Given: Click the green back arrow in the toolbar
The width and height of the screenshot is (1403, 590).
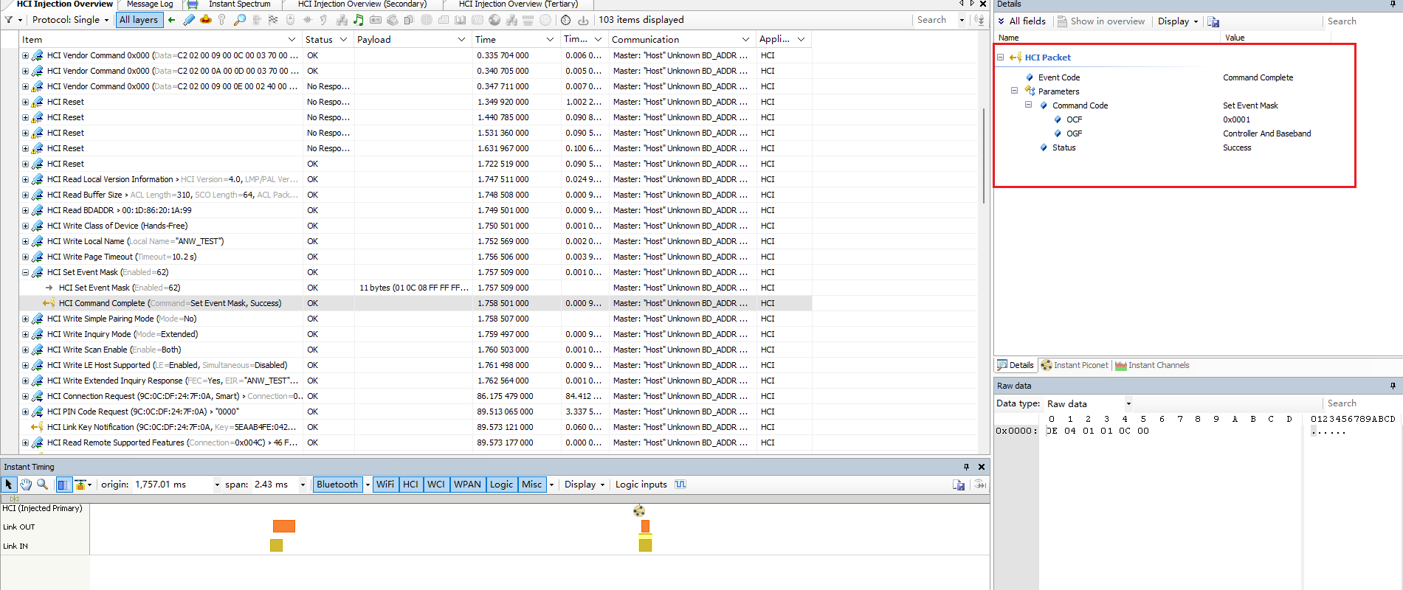Looking at the screenshot, I should [x=172, y=20].
